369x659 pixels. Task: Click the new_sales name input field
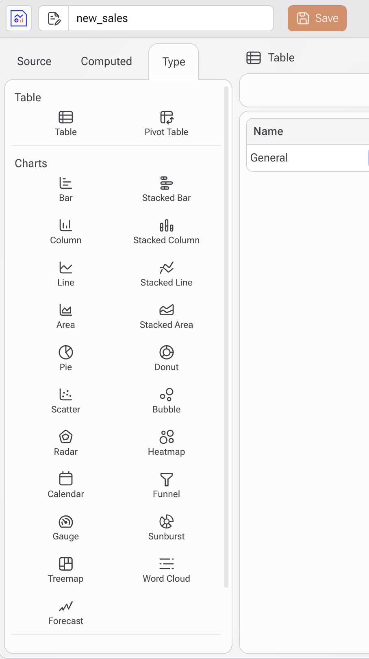171,18
